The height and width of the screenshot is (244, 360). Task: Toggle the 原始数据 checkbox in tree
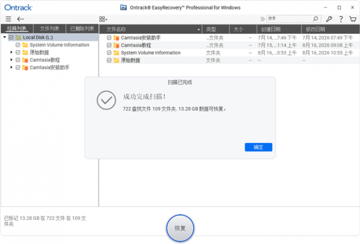[x=18, y=52]
